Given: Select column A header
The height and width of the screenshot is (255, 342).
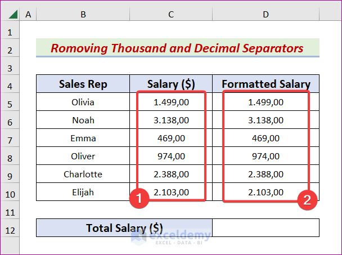Looking at the screenshot, I should pos(28,14).
